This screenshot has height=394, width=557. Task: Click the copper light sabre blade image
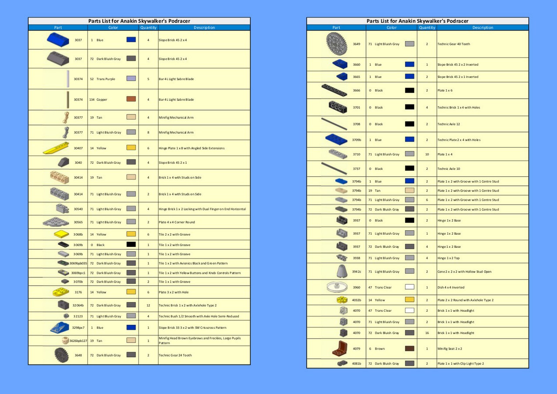(x=68, y=100)
